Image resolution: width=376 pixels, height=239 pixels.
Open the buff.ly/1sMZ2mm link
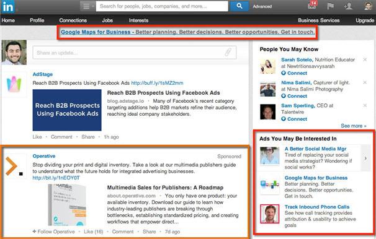click(157, 83)
